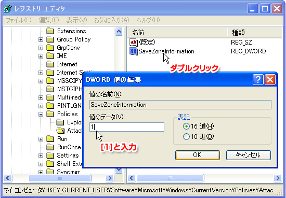The width and height of the screenshot is (286, 198).
Task: Click the SaveZoneInformation DWORD value icon
Action: (x=134, y=51)
